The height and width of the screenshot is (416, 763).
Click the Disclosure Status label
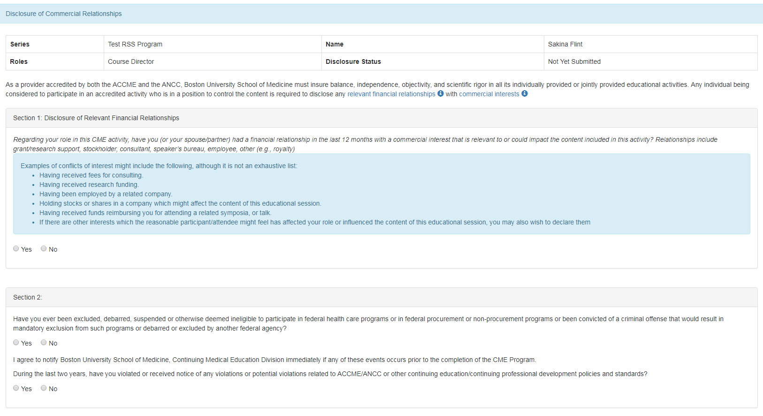353,62
